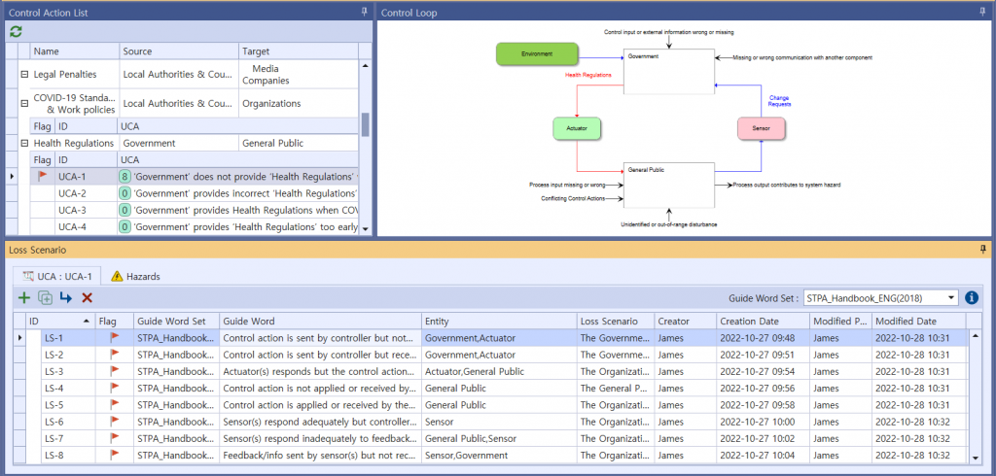This screenshot has height=476, width=996.
Task: Add a new loss scenario
Action: pos(24,297)
